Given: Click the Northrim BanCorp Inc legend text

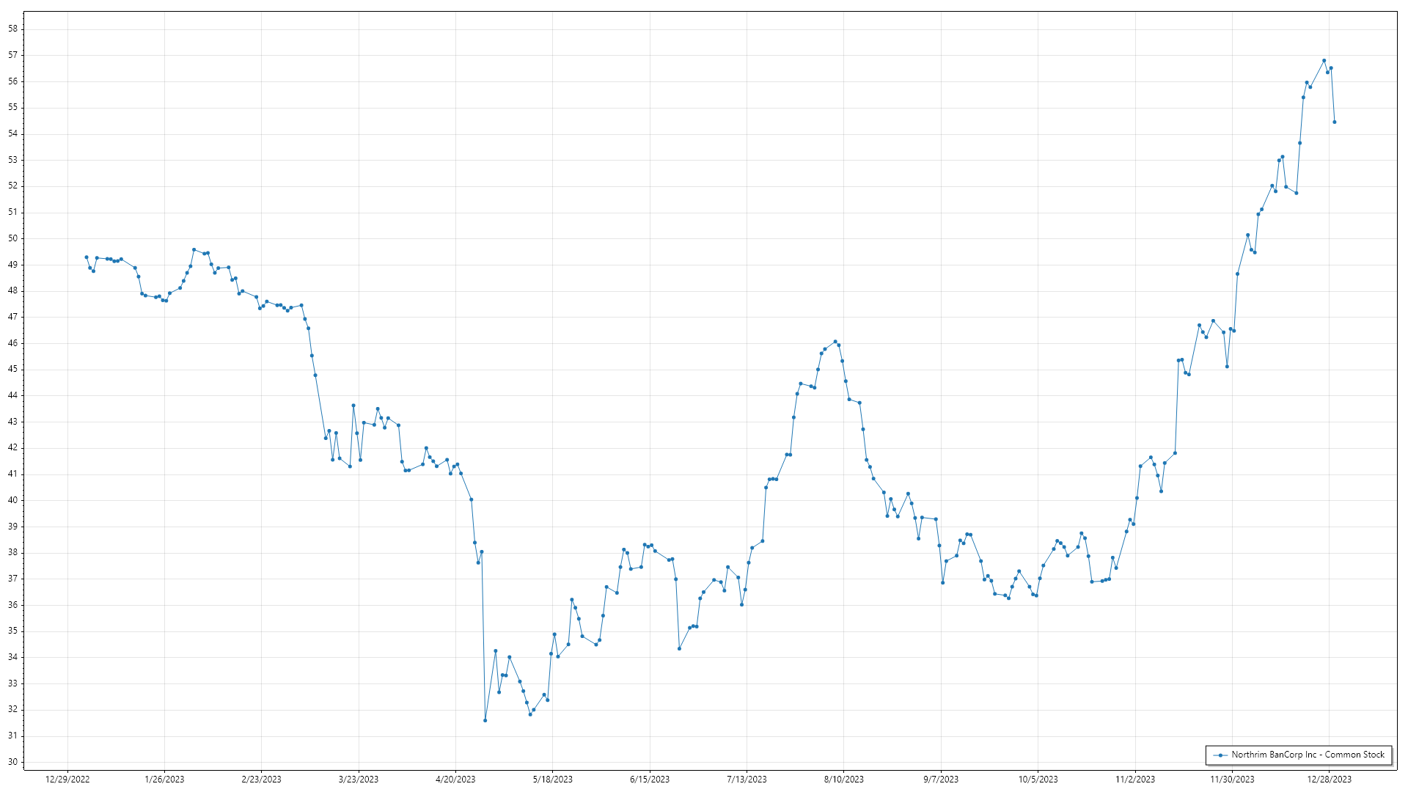Looking at the screenshot, I should (x=1308, y=755).
